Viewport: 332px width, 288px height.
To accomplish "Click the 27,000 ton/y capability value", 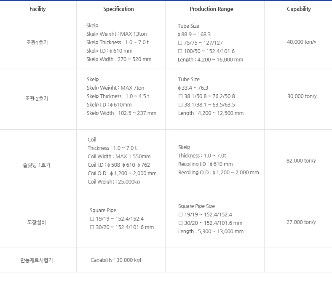I will coord(301,222).
